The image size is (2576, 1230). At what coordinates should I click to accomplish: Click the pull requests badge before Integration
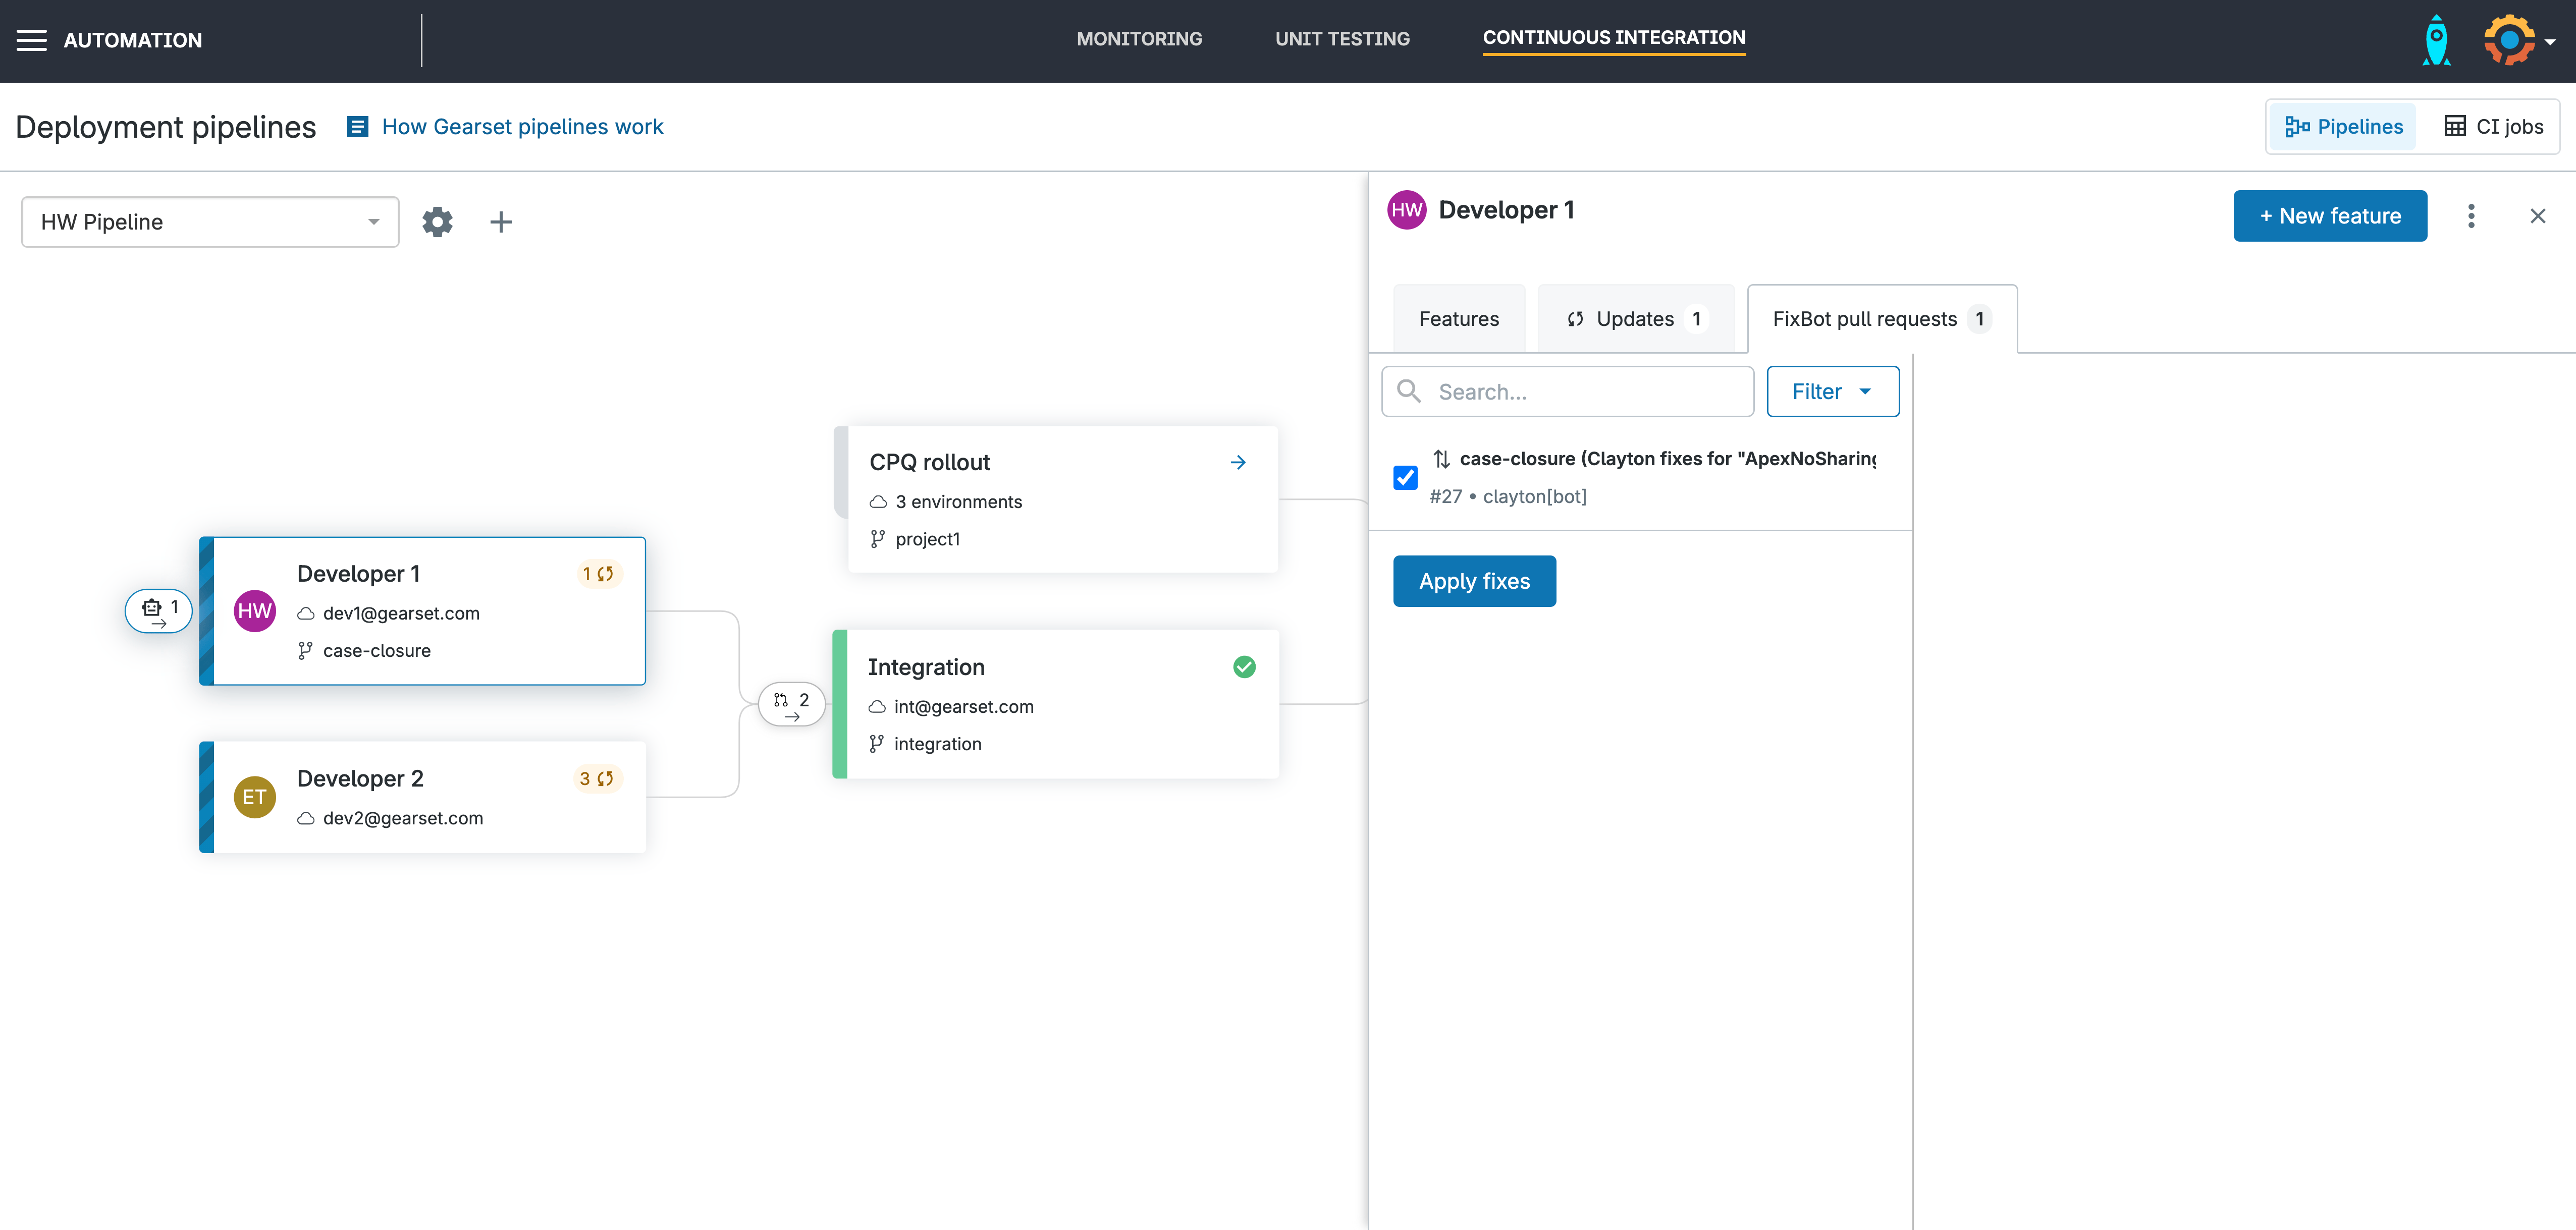(x=791, y=703)
